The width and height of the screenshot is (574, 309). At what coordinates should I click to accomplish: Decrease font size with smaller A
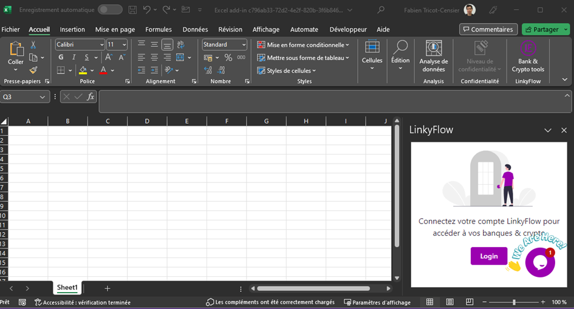coord(122,57)
